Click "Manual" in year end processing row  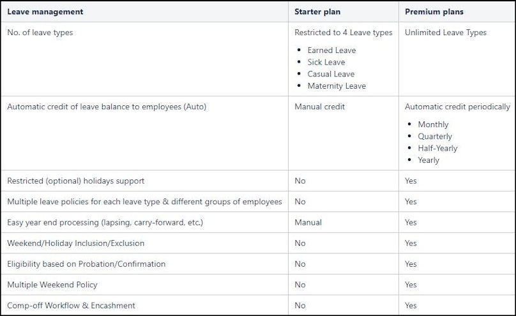pyautogui.click(x=308, y=222)
